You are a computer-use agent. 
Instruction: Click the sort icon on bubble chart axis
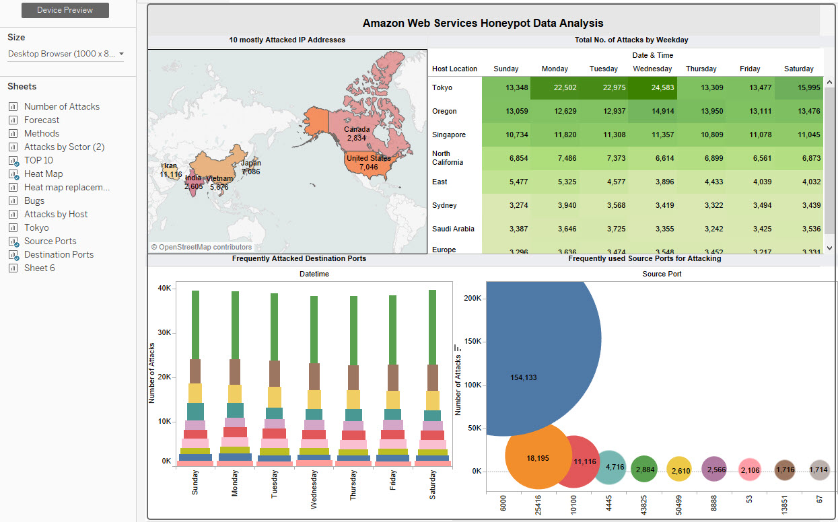(458, 348)
